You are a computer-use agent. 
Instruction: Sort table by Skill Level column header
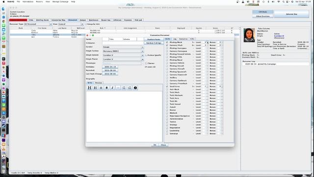click(x=81, y=28)
